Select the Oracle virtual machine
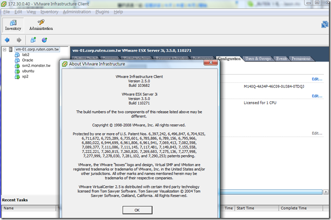Image resolution: width=331 pixels, height=220 pixels. click(27, 60)
